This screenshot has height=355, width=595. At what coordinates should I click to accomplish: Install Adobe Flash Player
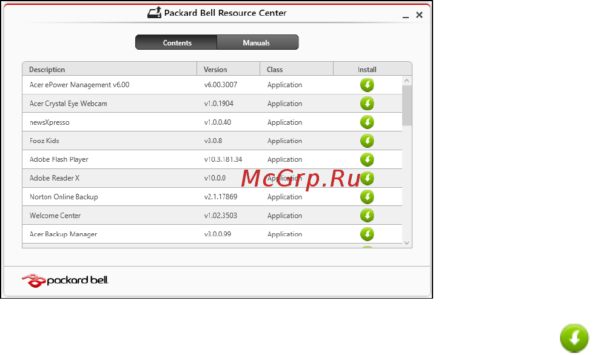[x=367, y=159]
